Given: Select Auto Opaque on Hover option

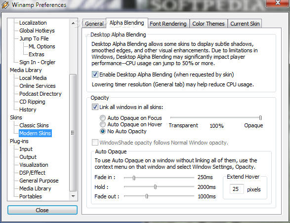Looking at the screenshot, I should pos(103,124).
